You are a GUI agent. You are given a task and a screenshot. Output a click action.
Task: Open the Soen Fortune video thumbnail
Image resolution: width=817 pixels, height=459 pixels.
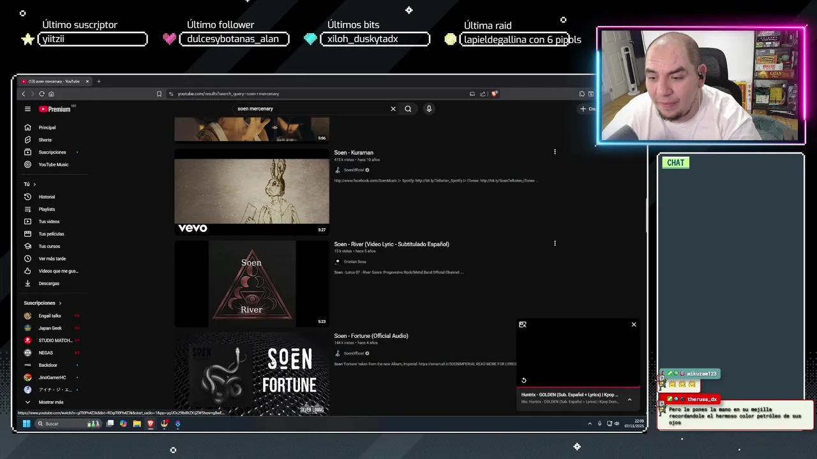click(251, 374)
